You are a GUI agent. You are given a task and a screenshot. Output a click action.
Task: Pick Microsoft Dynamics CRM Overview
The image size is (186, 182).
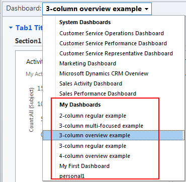(x=104, y=73)
